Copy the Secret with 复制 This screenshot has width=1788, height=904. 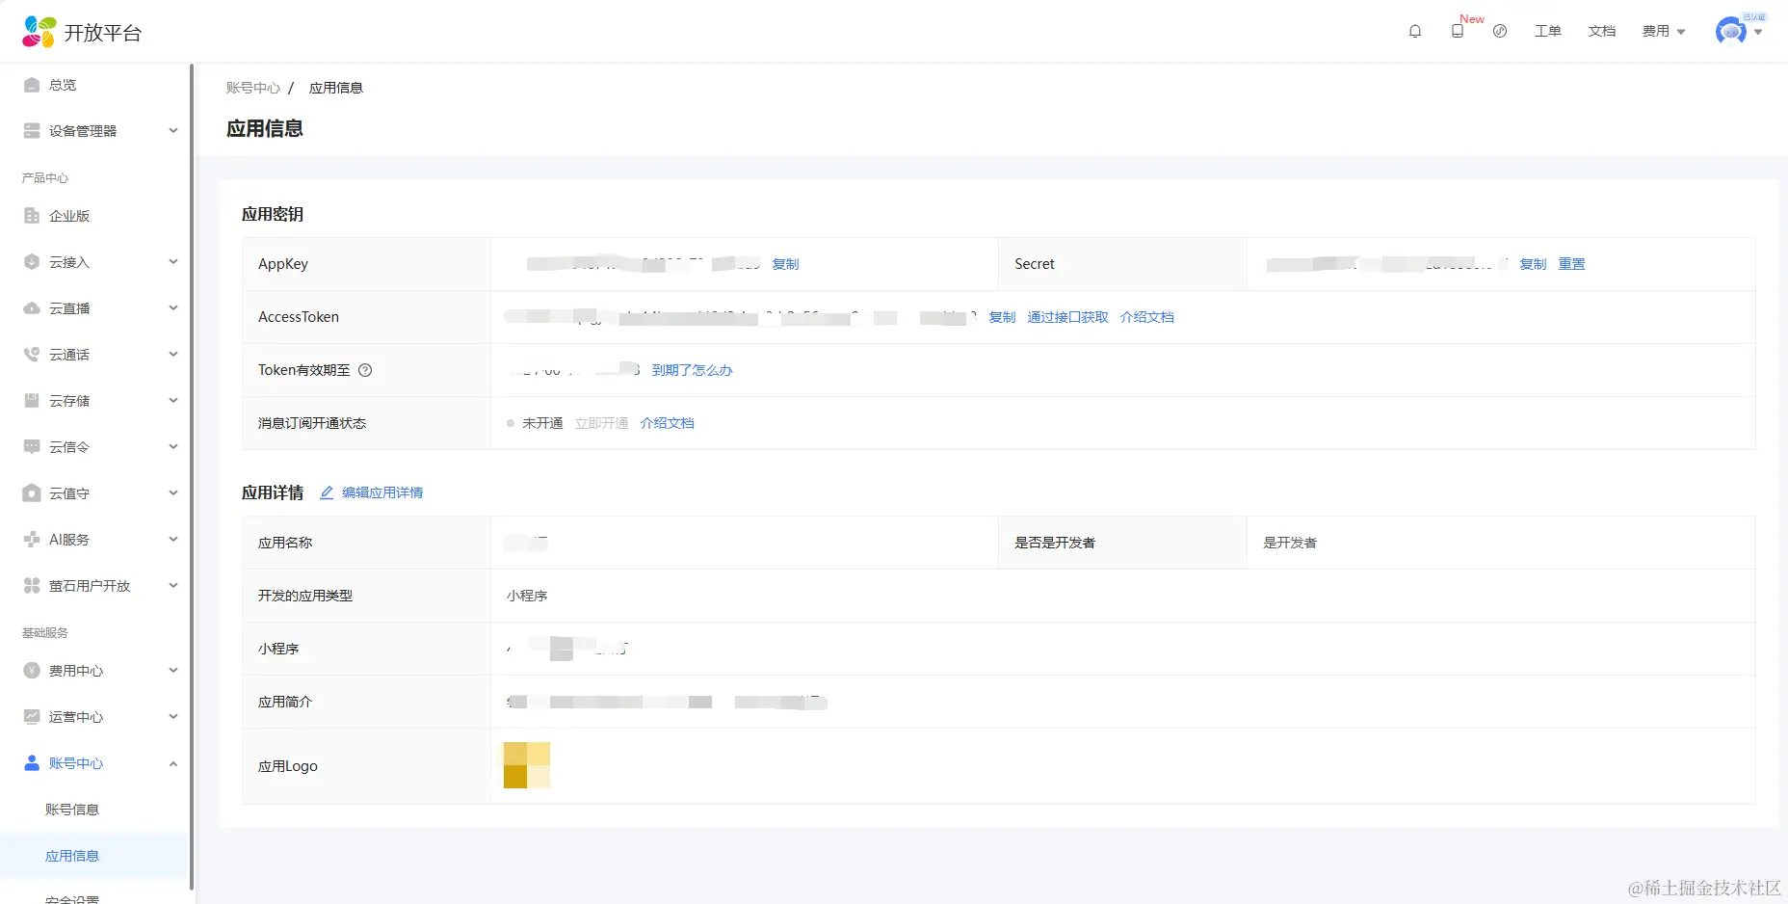[1533, 264]
